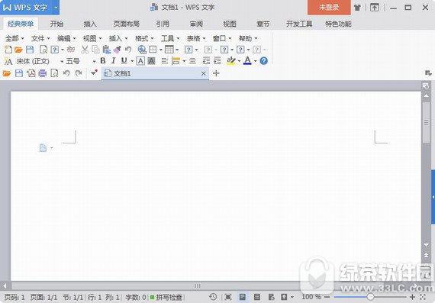435x303 pixels.
Task: Toggle underline formatting
Action: (x=124, y=61)
